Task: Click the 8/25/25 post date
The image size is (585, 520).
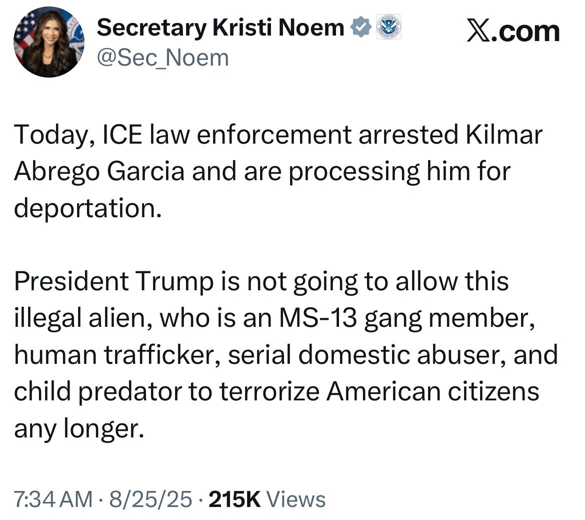Action: 150,499
